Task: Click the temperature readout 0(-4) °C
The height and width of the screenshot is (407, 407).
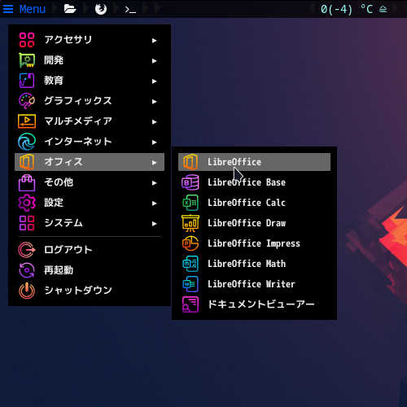Action: (347, 10)
